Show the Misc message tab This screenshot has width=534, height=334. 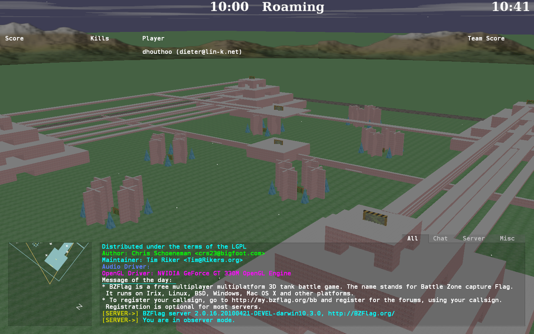[x=507, y=239]
